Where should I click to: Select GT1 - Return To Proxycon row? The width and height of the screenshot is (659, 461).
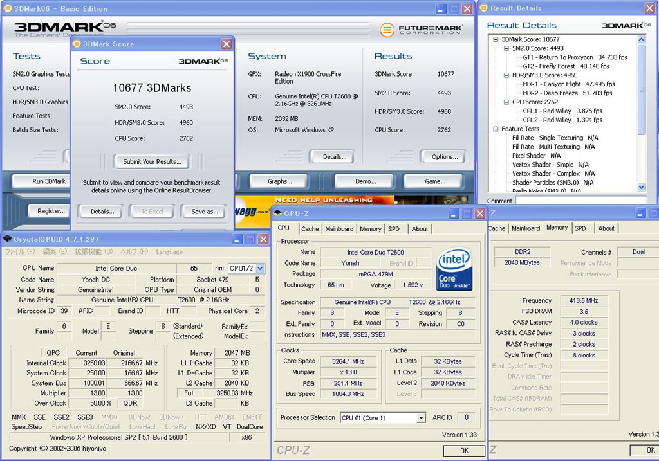575,57
